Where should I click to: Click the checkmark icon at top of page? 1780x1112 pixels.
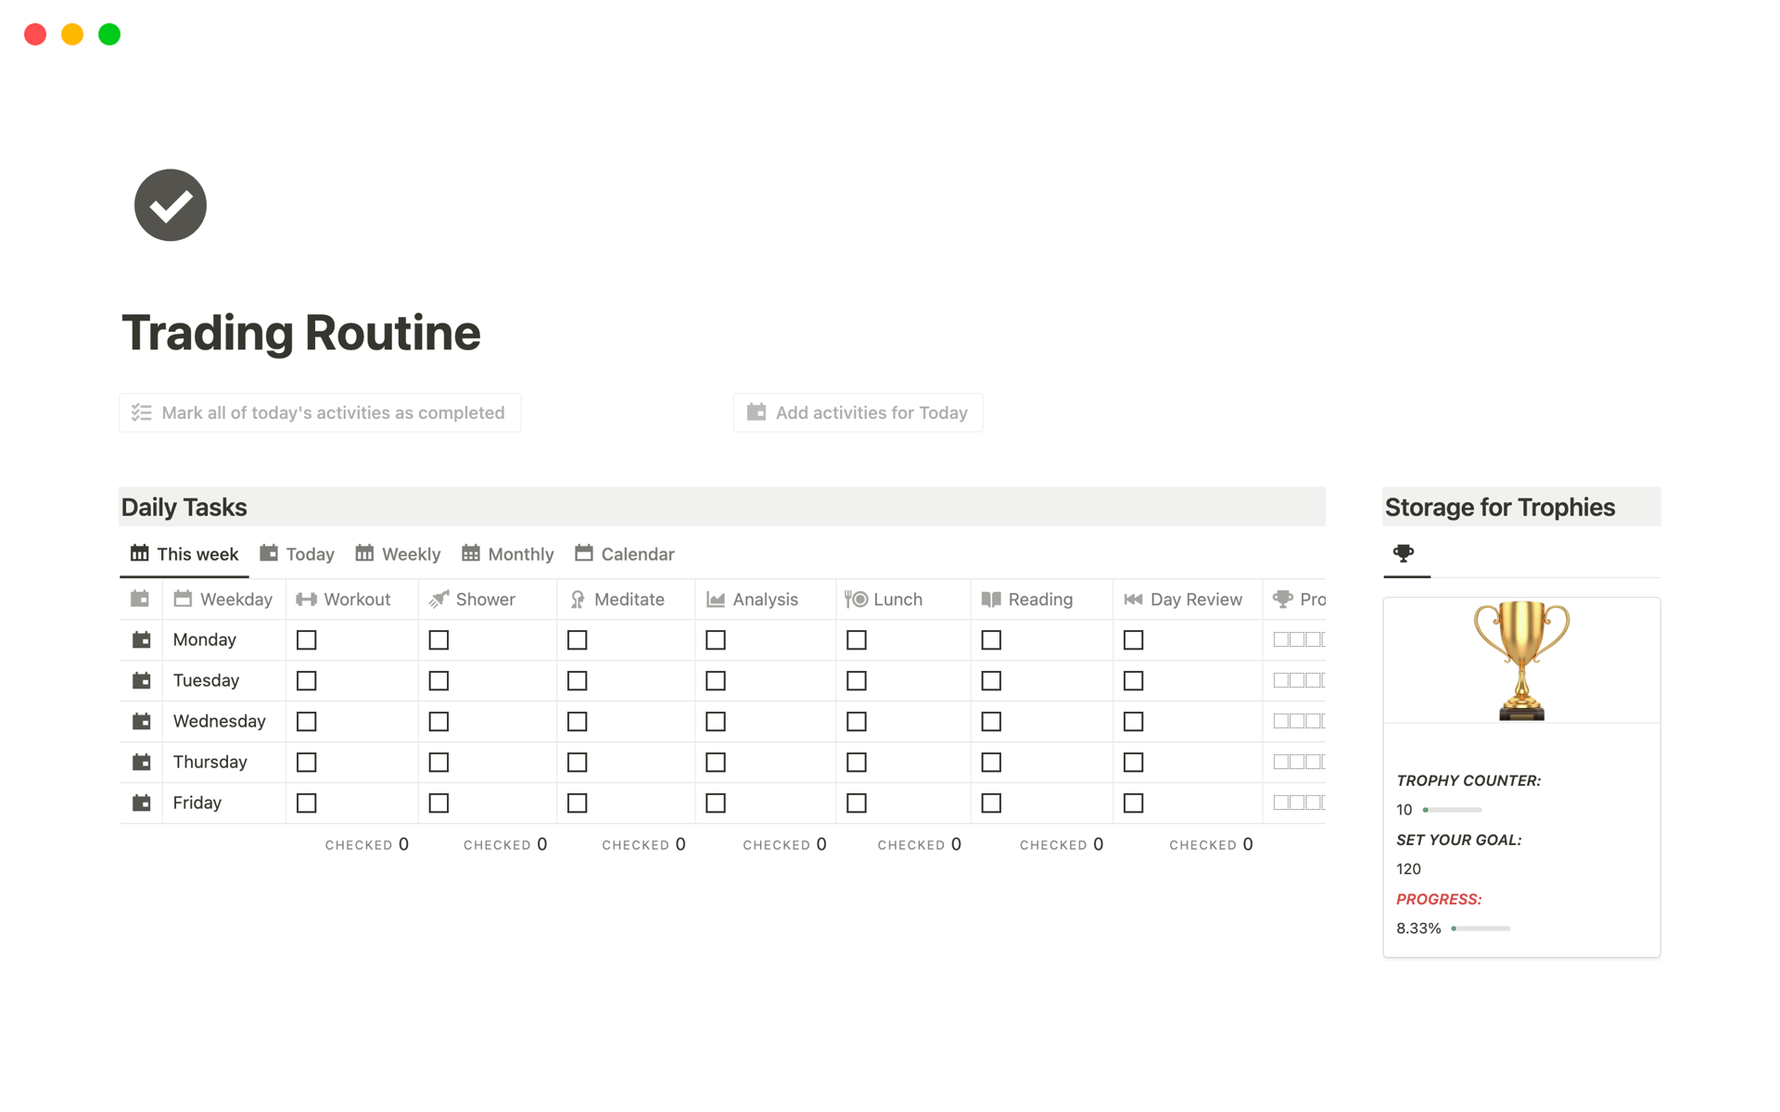click(x=171, y=205)
